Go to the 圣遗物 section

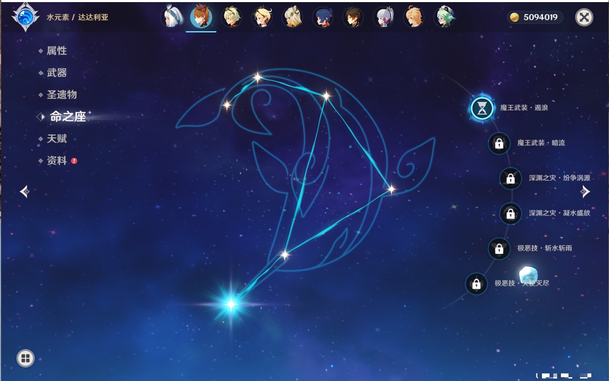click(62, 95)
